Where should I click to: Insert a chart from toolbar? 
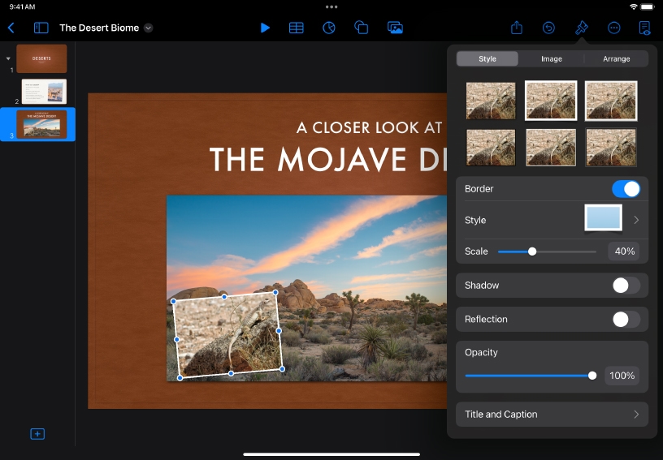tap(328, 28)
